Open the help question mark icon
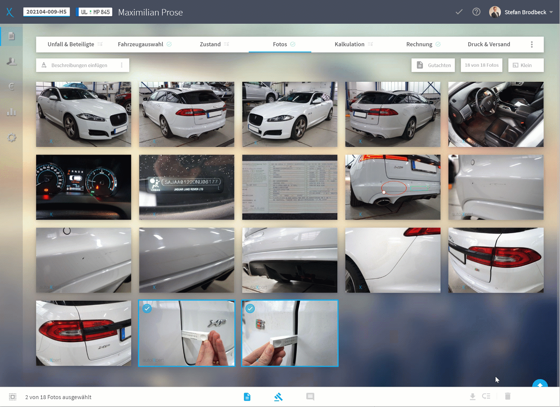Screen dimensions: 560x407 coord(476,12)
